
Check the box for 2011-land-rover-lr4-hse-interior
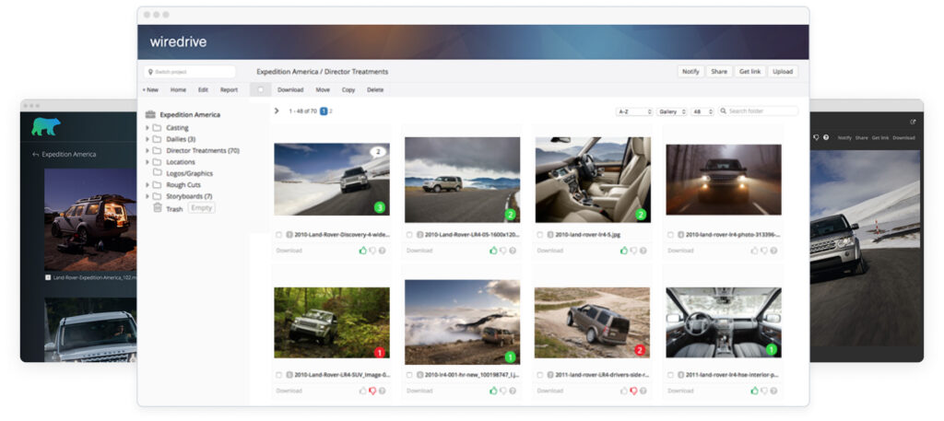[671, 375]
